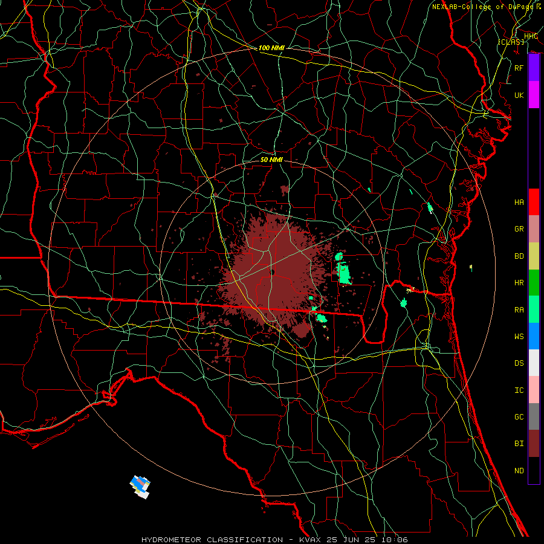
Task: Click the GR legend label
Action: (x=519, y=229)
